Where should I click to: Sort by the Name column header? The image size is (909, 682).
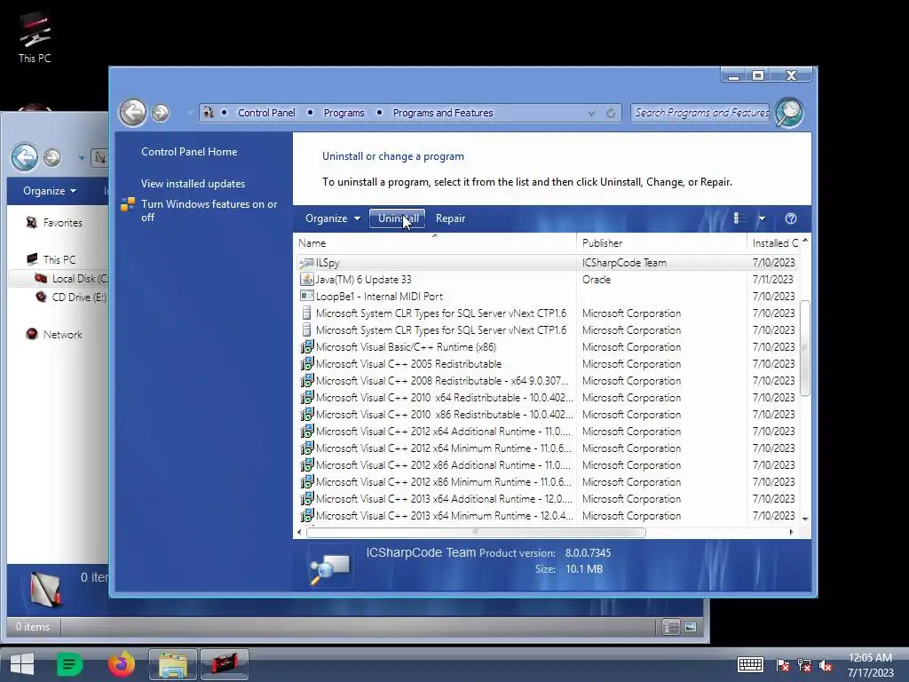coord(435,243)
